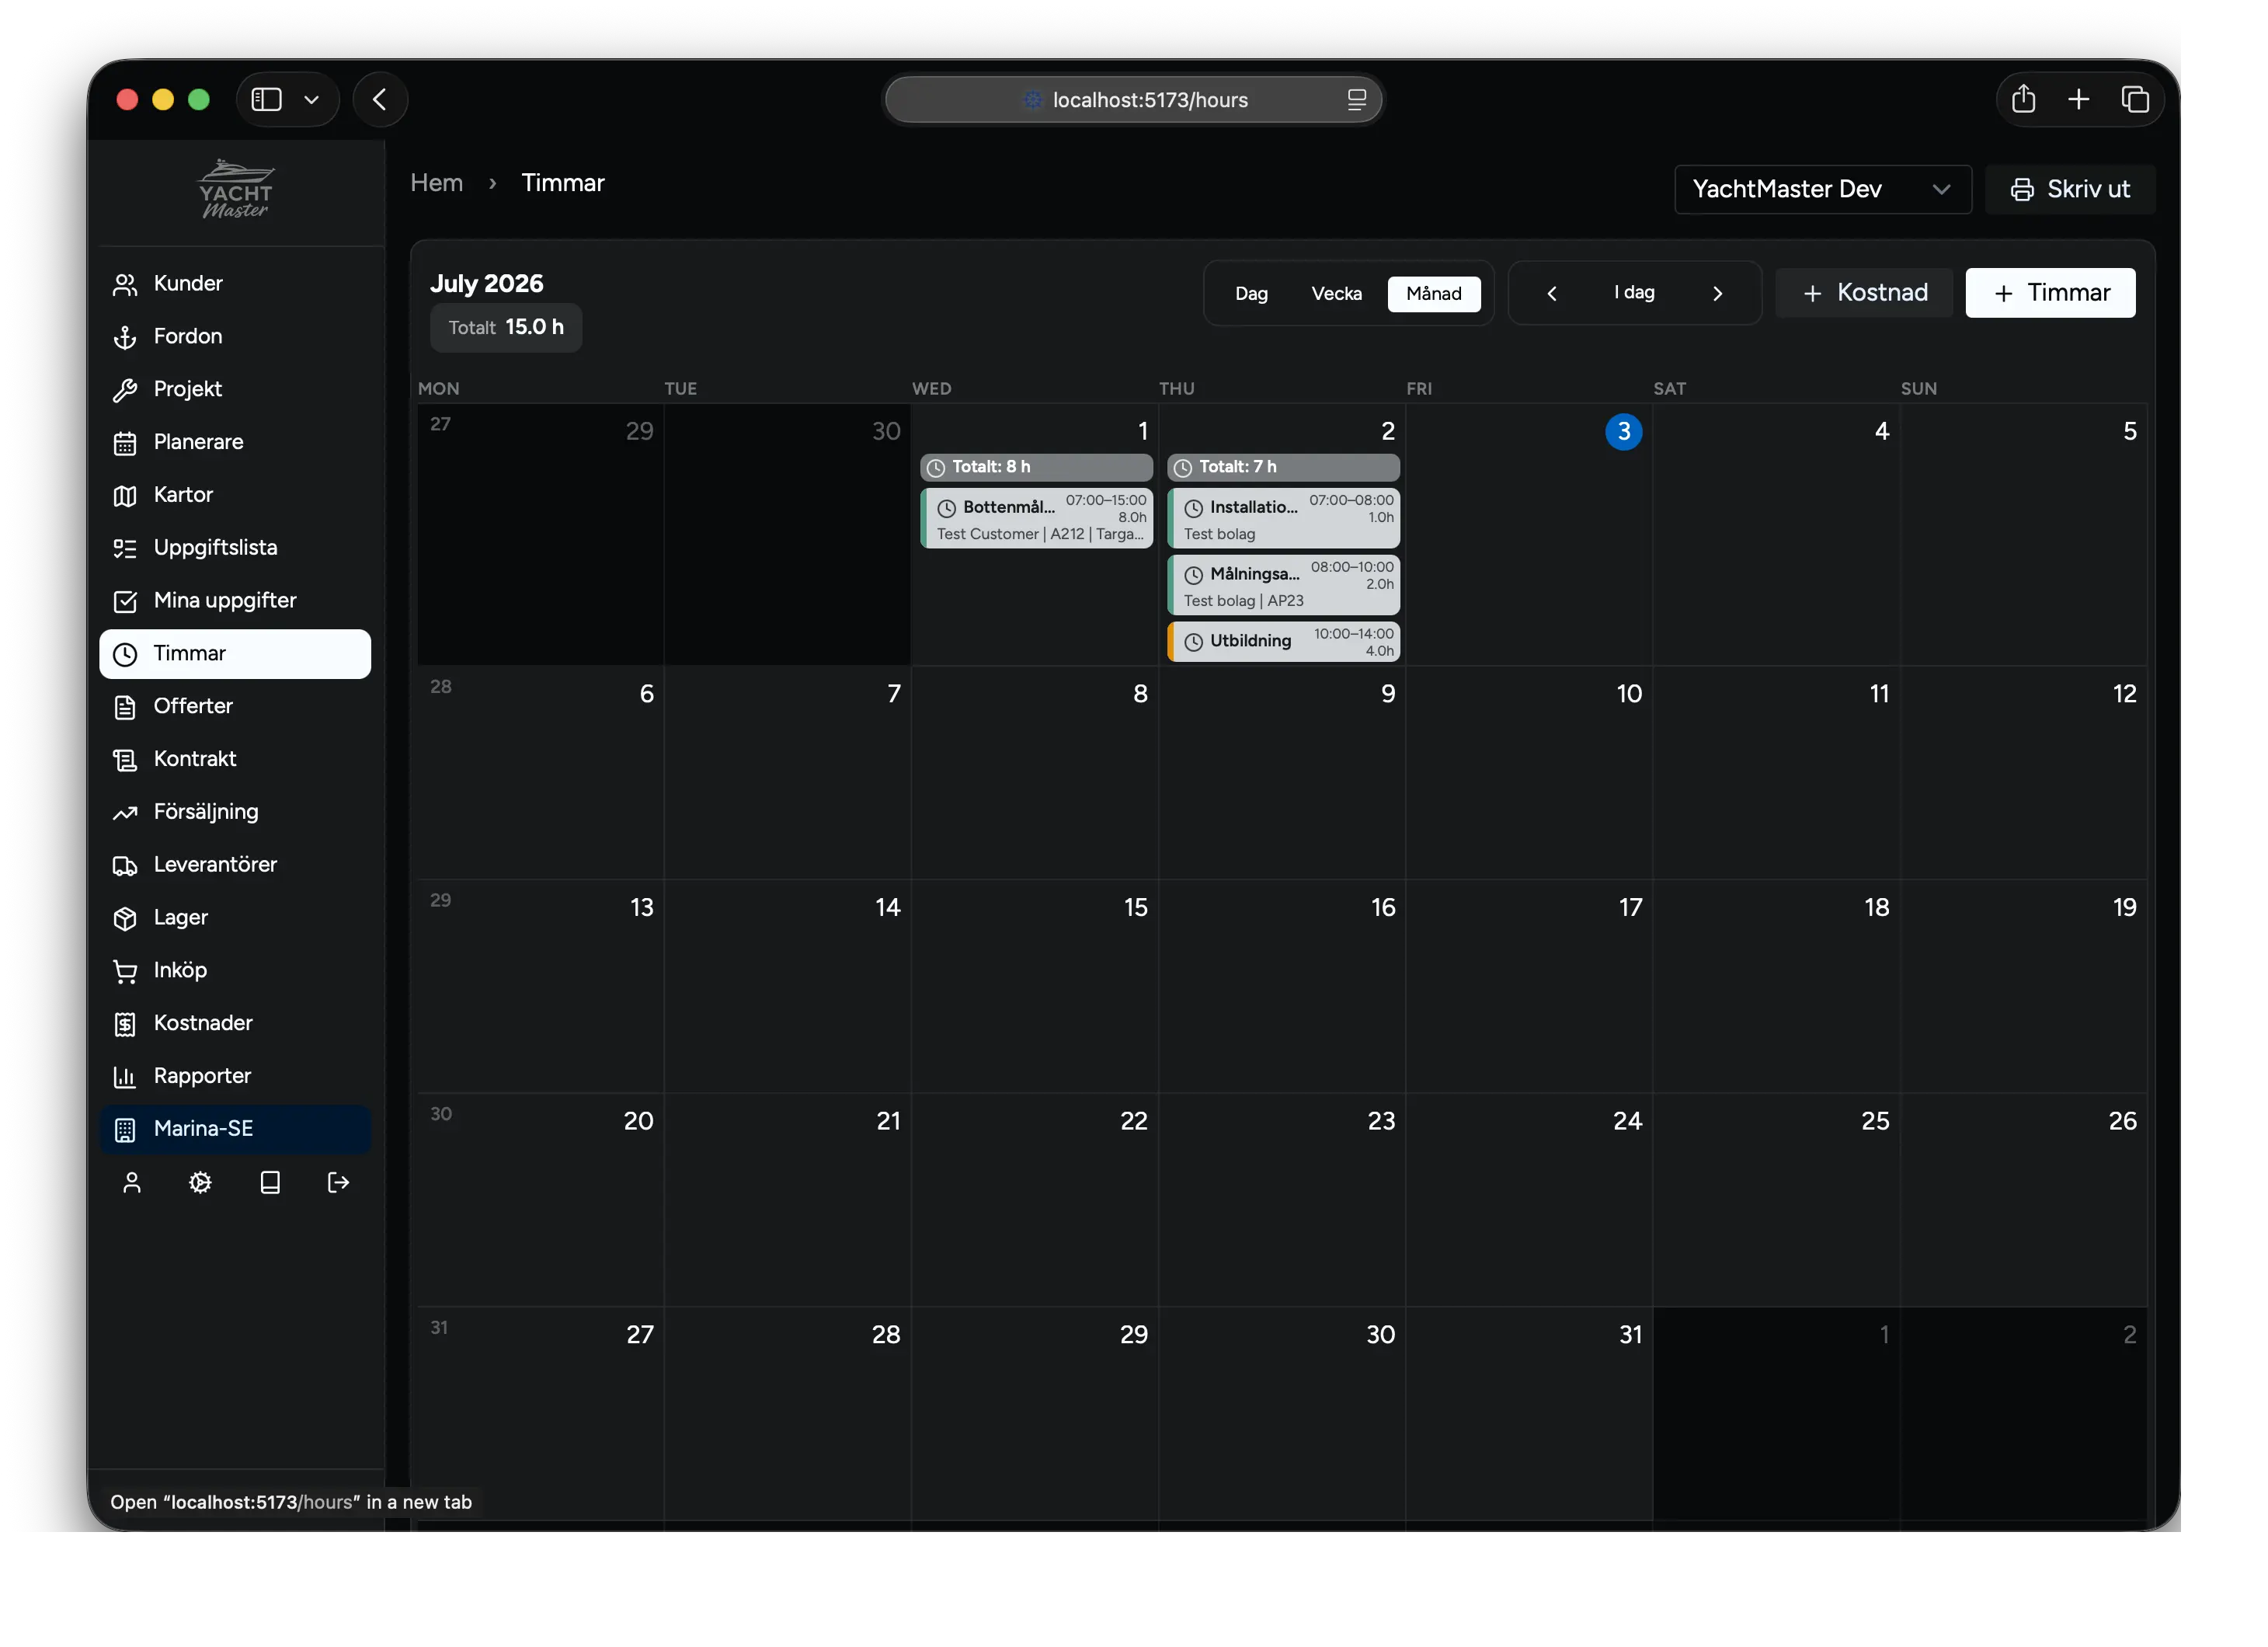The width and height of the screenshot is (2268, 1647).
Task: Open the YachtMaster Dev company dropdown
Action: [1824, 190]
